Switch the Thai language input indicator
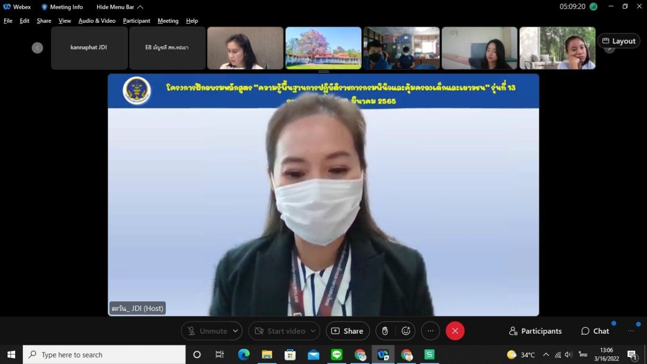This screenshot has height=364, width=647. pos(583,355)
